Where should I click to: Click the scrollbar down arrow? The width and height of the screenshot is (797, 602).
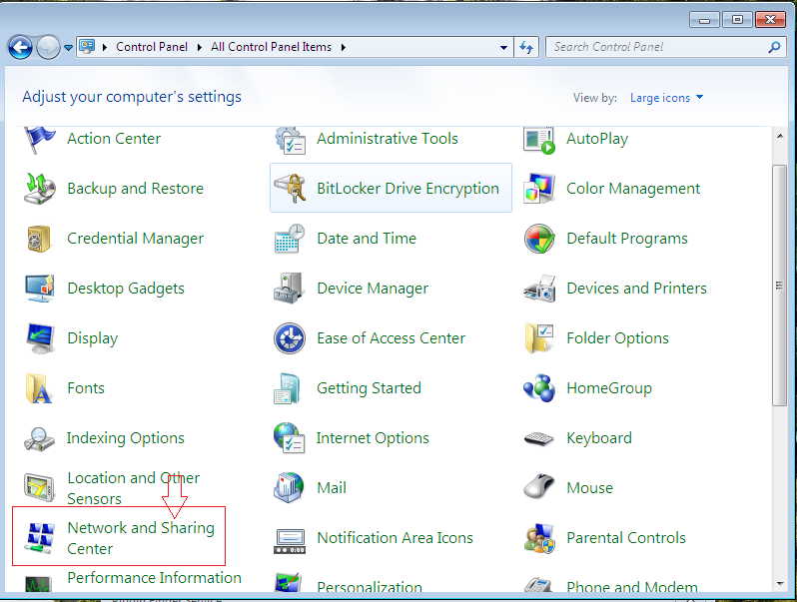coord(780,584)
